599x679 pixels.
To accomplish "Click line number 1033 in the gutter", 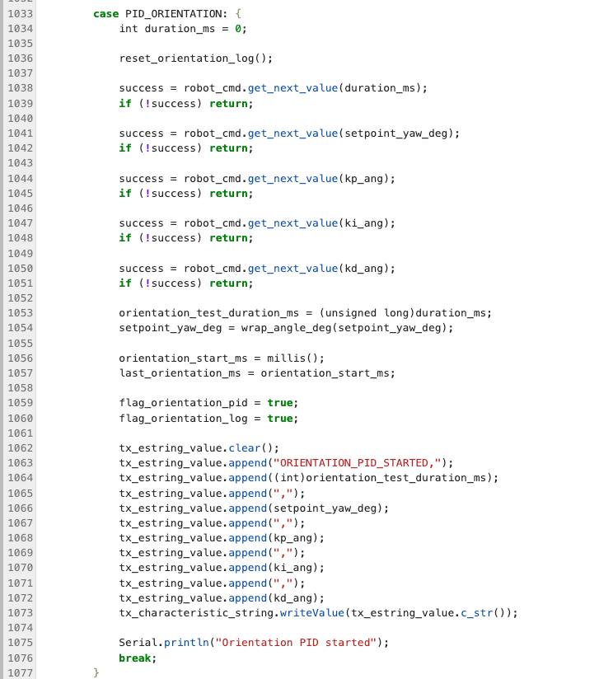I will point(20,14).
